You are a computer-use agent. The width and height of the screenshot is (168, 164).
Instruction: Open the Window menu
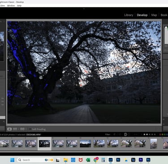pos(11,6)
